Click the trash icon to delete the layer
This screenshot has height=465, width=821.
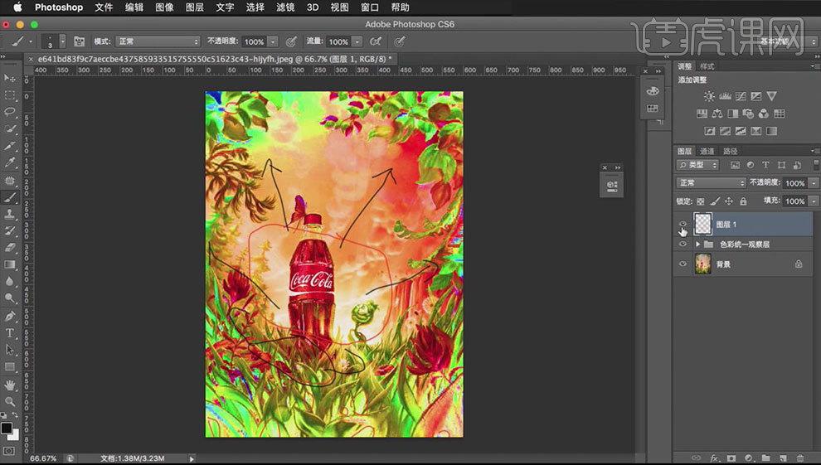click(799, 458)
